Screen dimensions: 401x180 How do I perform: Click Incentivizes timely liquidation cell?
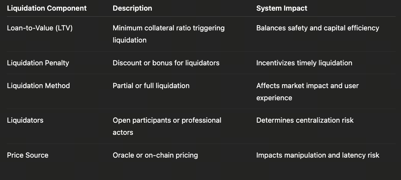(x=304, y=63)
